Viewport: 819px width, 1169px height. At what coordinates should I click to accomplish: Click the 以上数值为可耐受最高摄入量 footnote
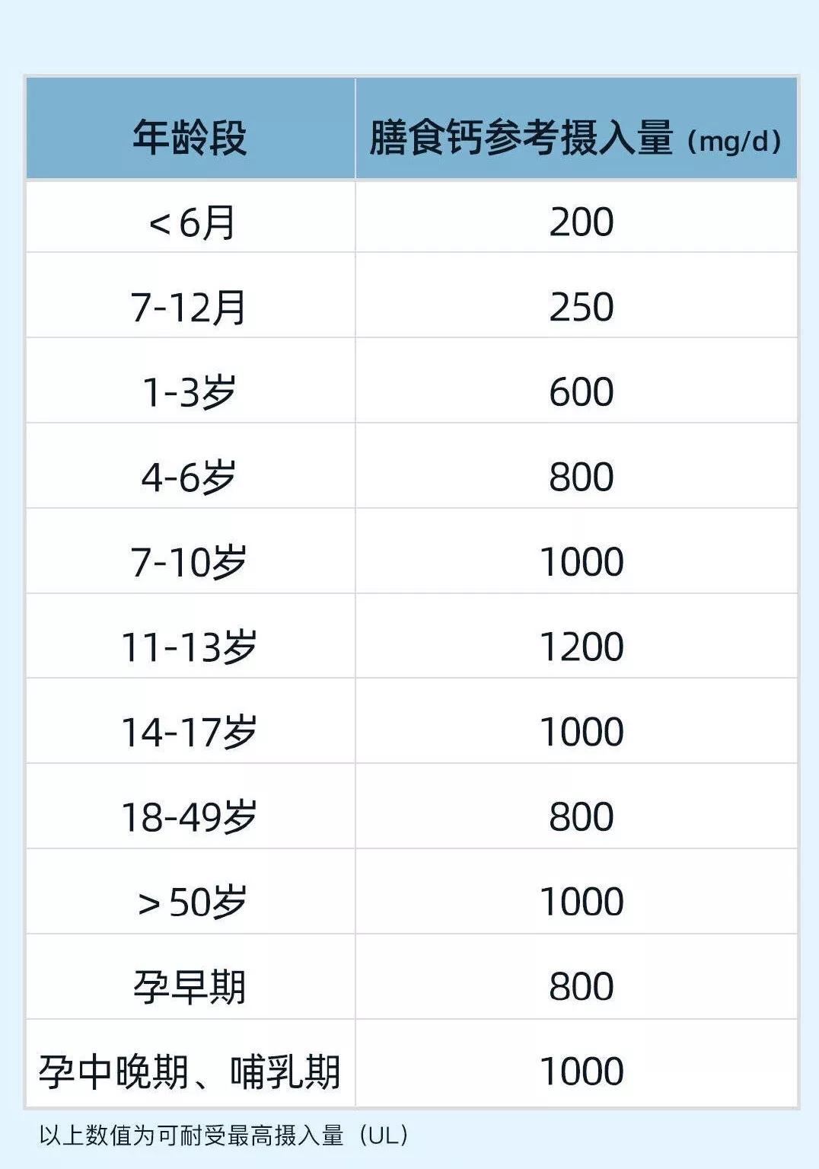coord(224,1135)
